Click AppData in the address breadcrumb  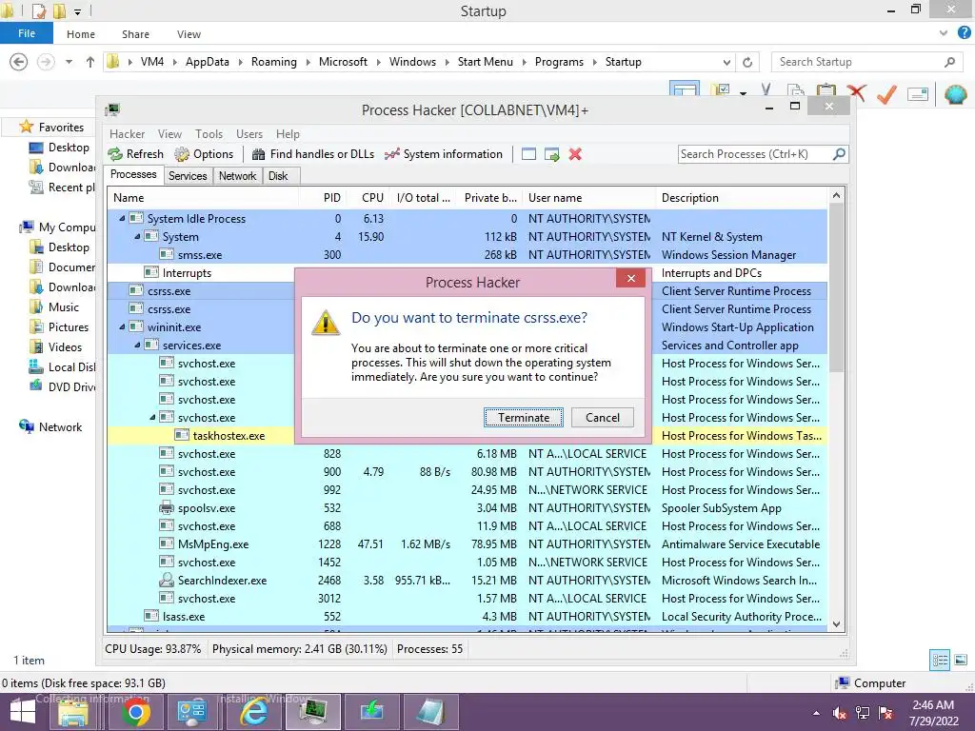[207, 62]
